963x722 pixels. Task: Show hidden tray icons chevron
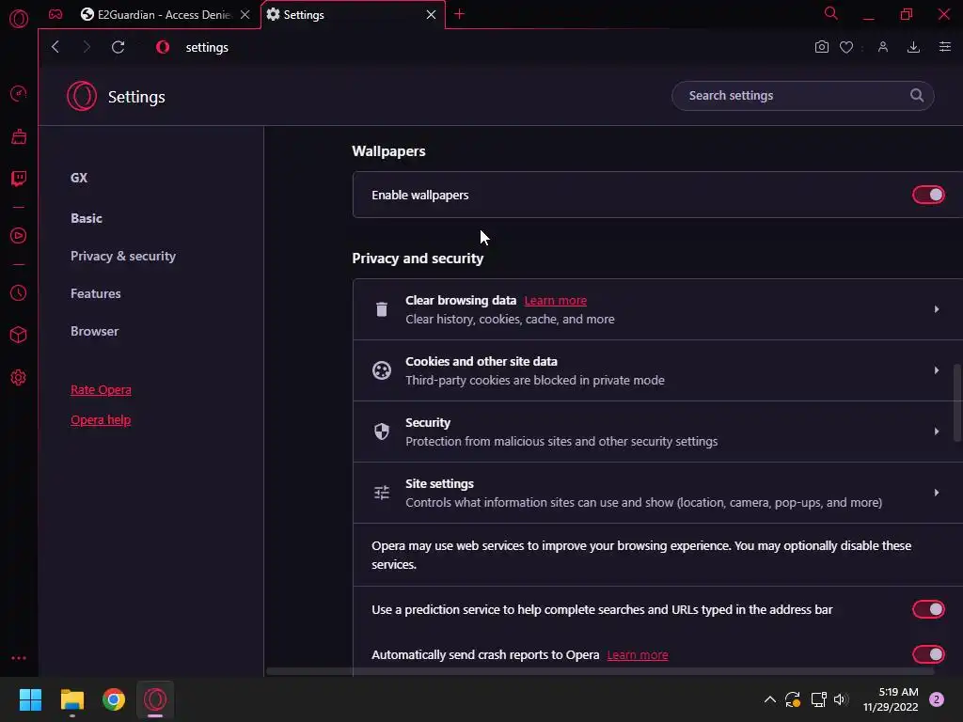point(769,699)
